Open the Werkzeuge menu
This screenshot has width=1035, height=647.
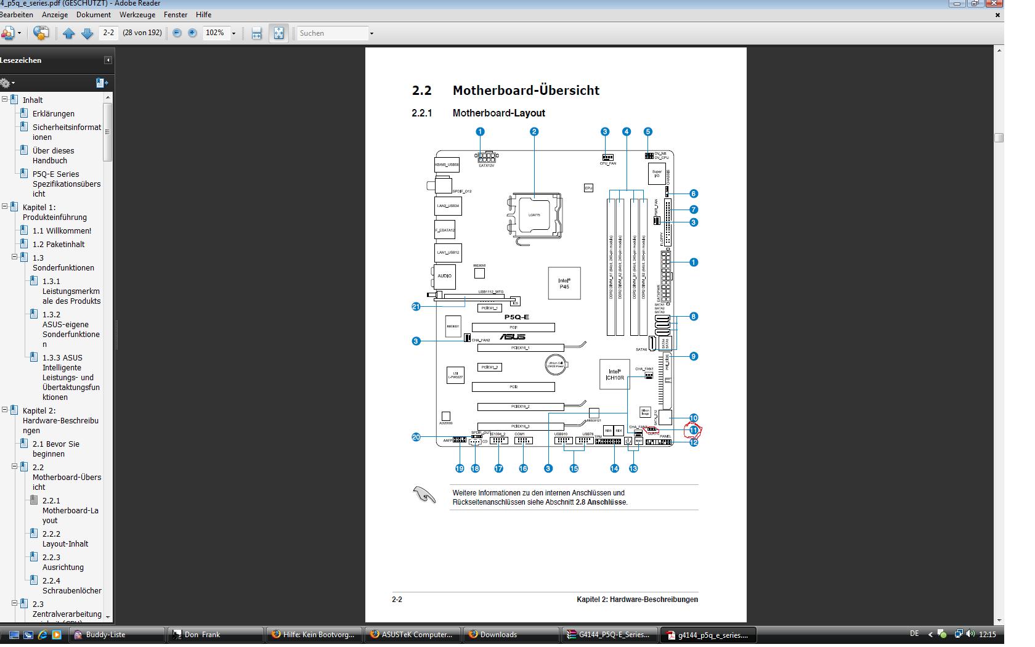137,14
